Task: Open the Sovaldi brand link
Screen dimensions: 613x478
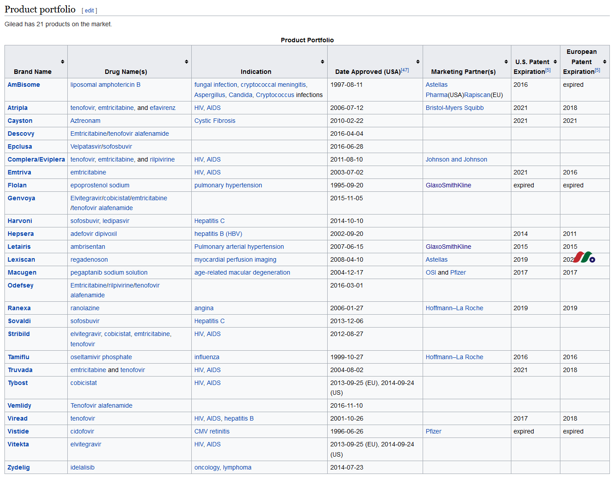Action: 19,321
